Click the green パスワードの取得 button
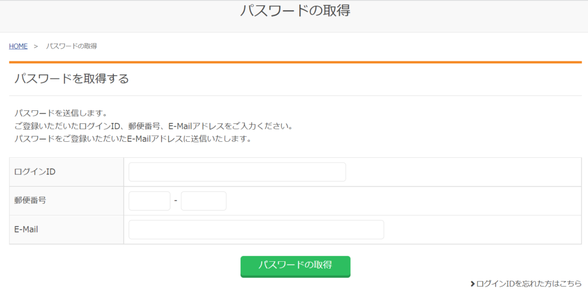The height and width of the screenshot is (298, 588). tap(296, 266)
